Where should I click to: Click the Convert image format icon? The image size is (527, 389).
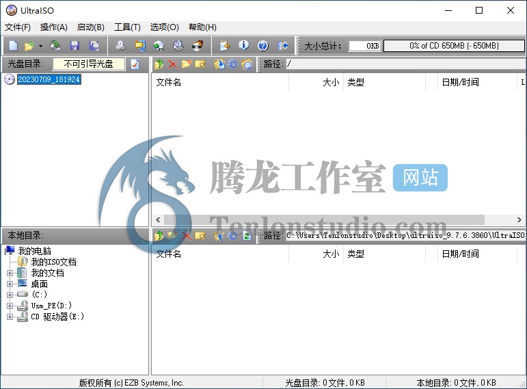(140, 45)
